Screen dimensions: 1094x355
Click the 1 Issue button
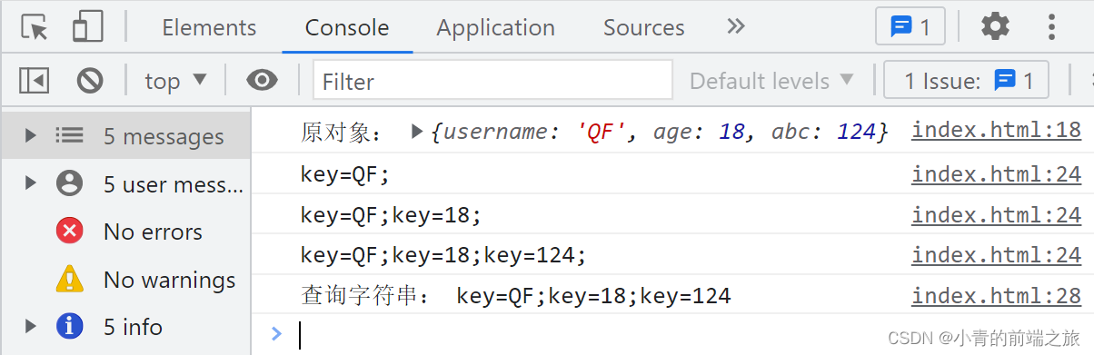coord(967,82)
